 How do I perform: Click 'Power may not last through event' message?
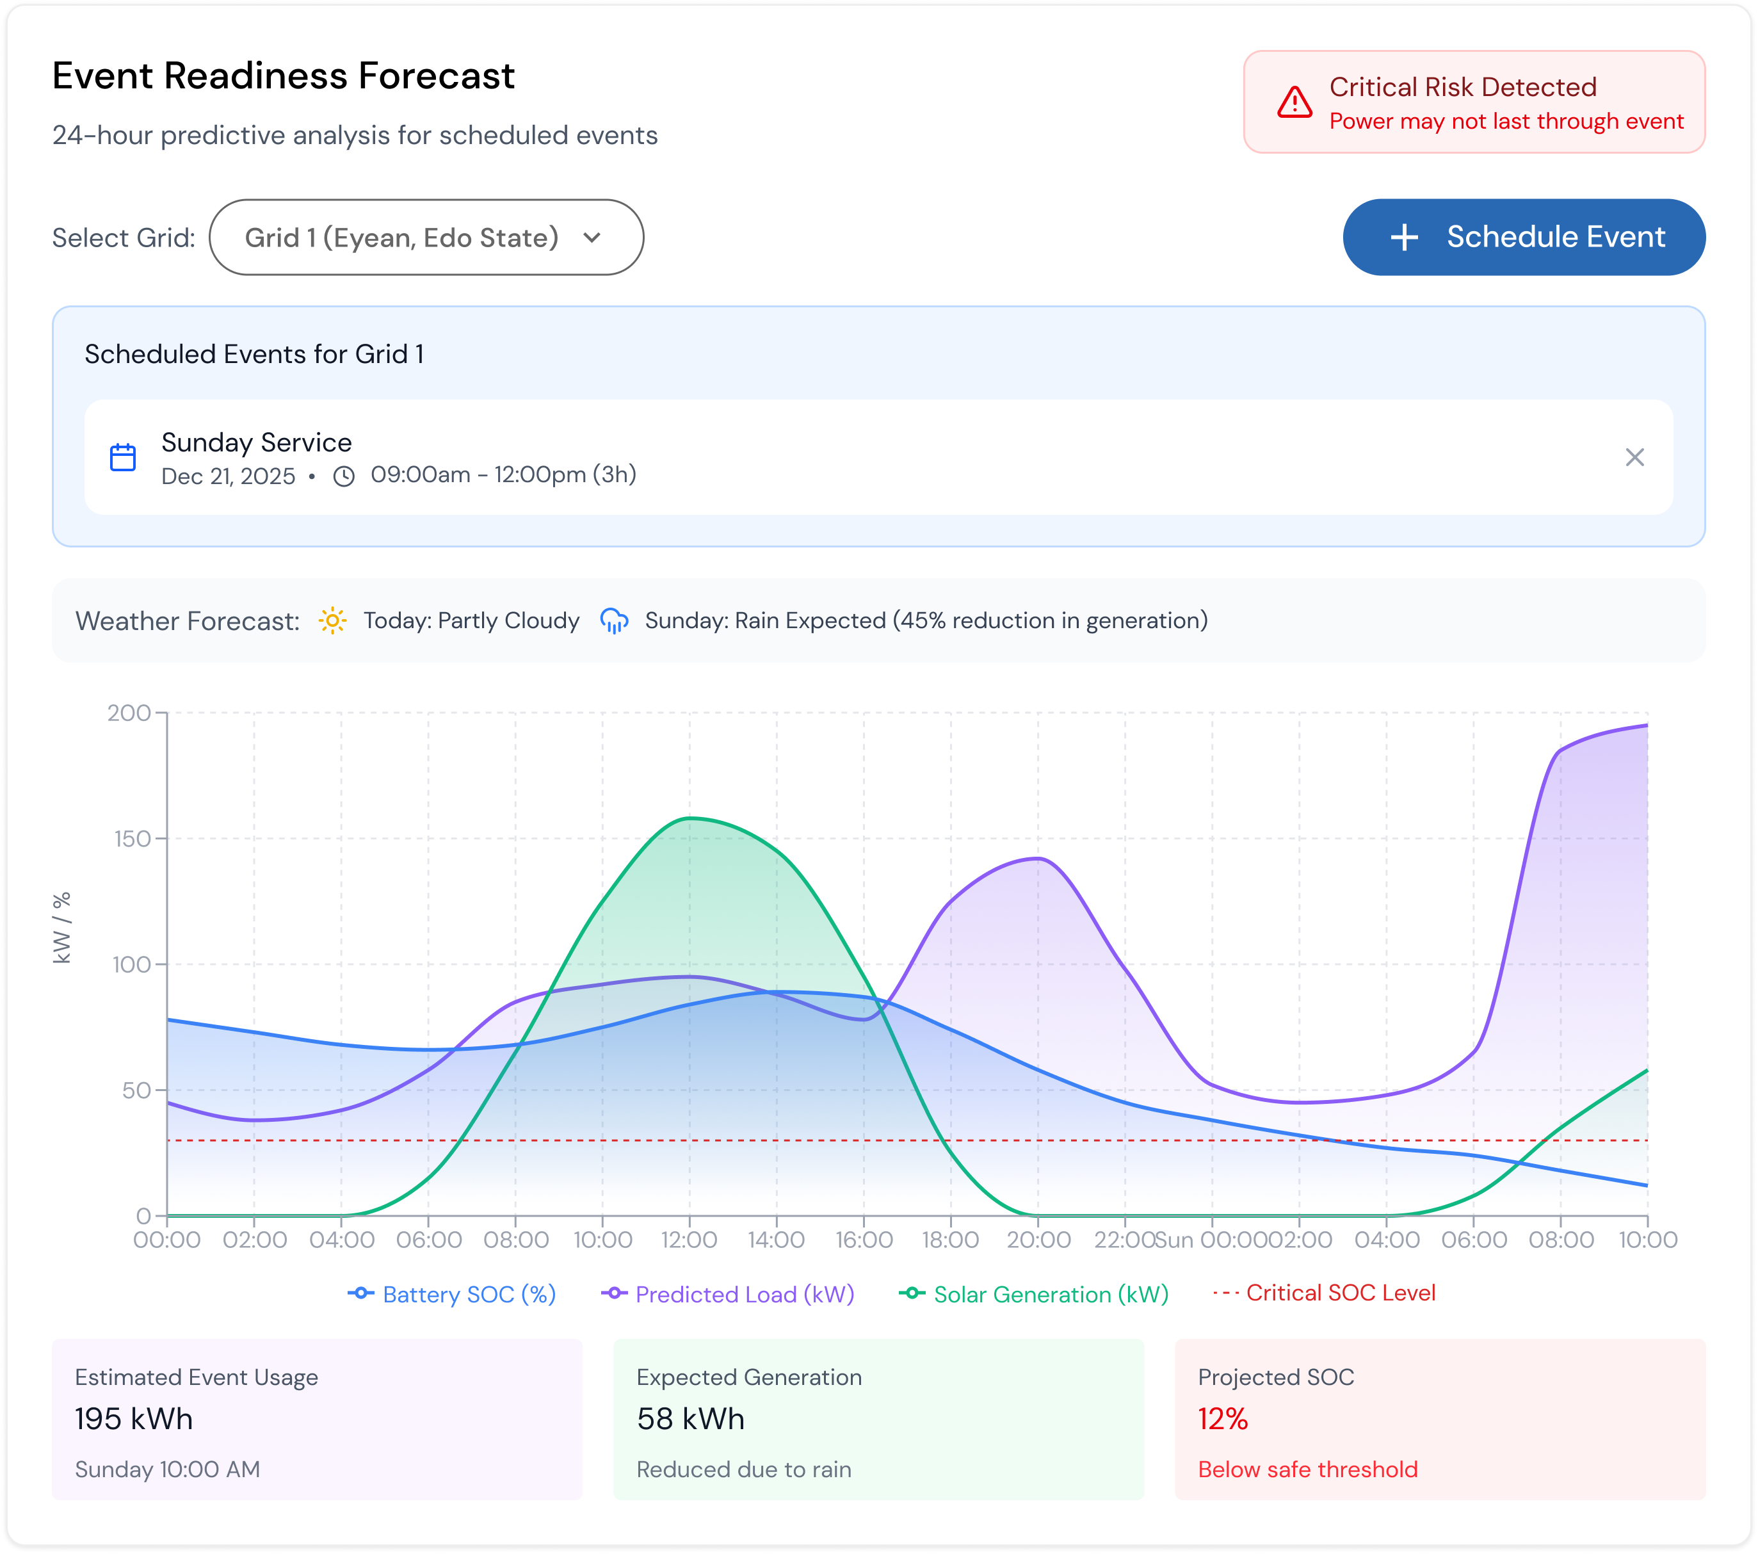point(1506,121)
